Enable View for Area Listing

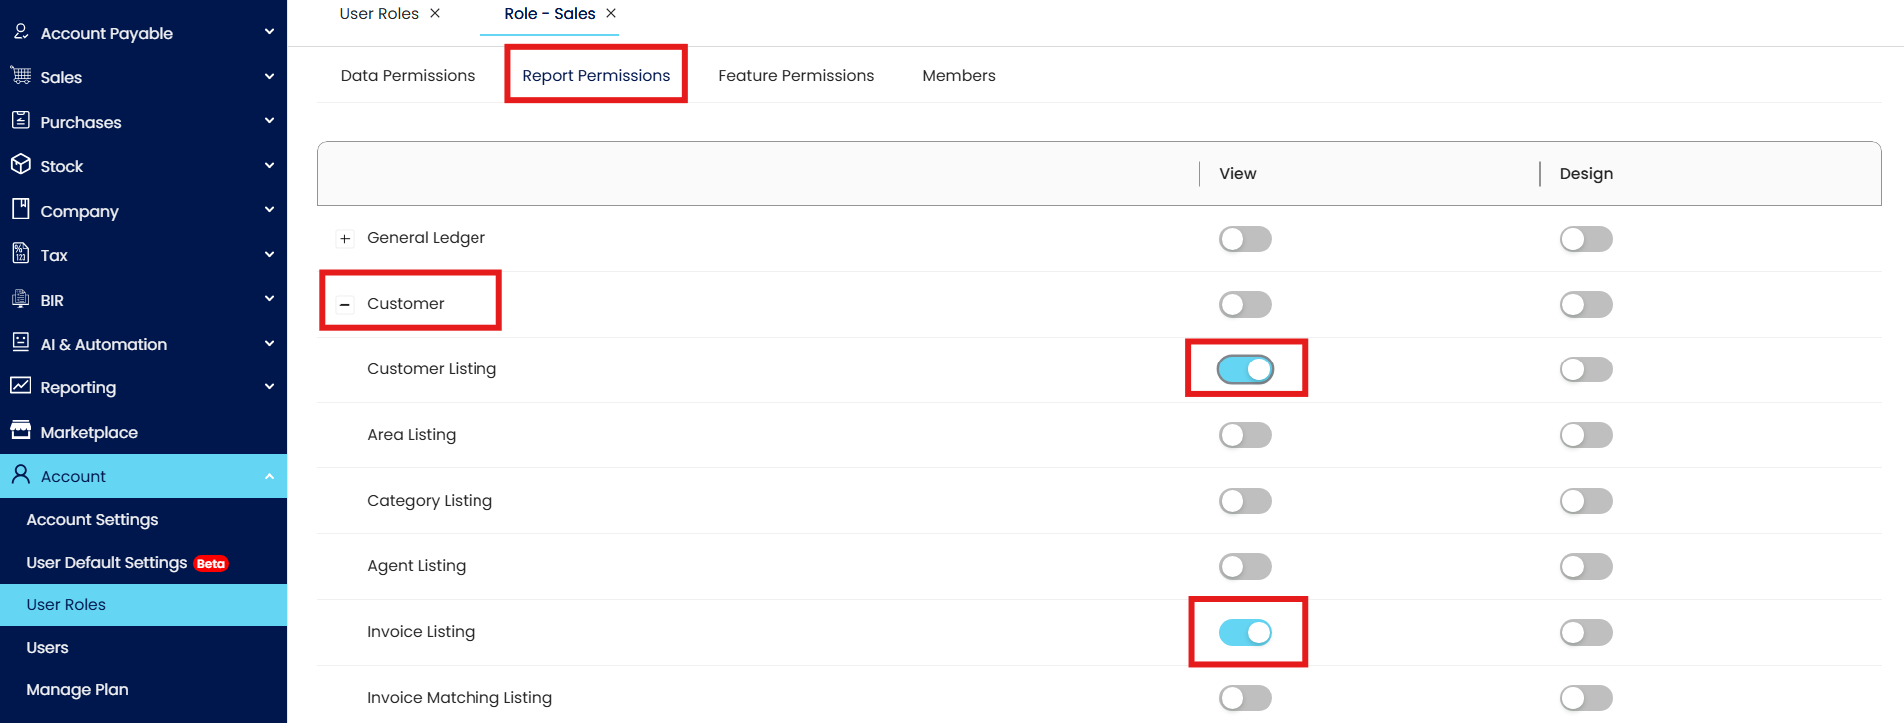click(1245, 435)
